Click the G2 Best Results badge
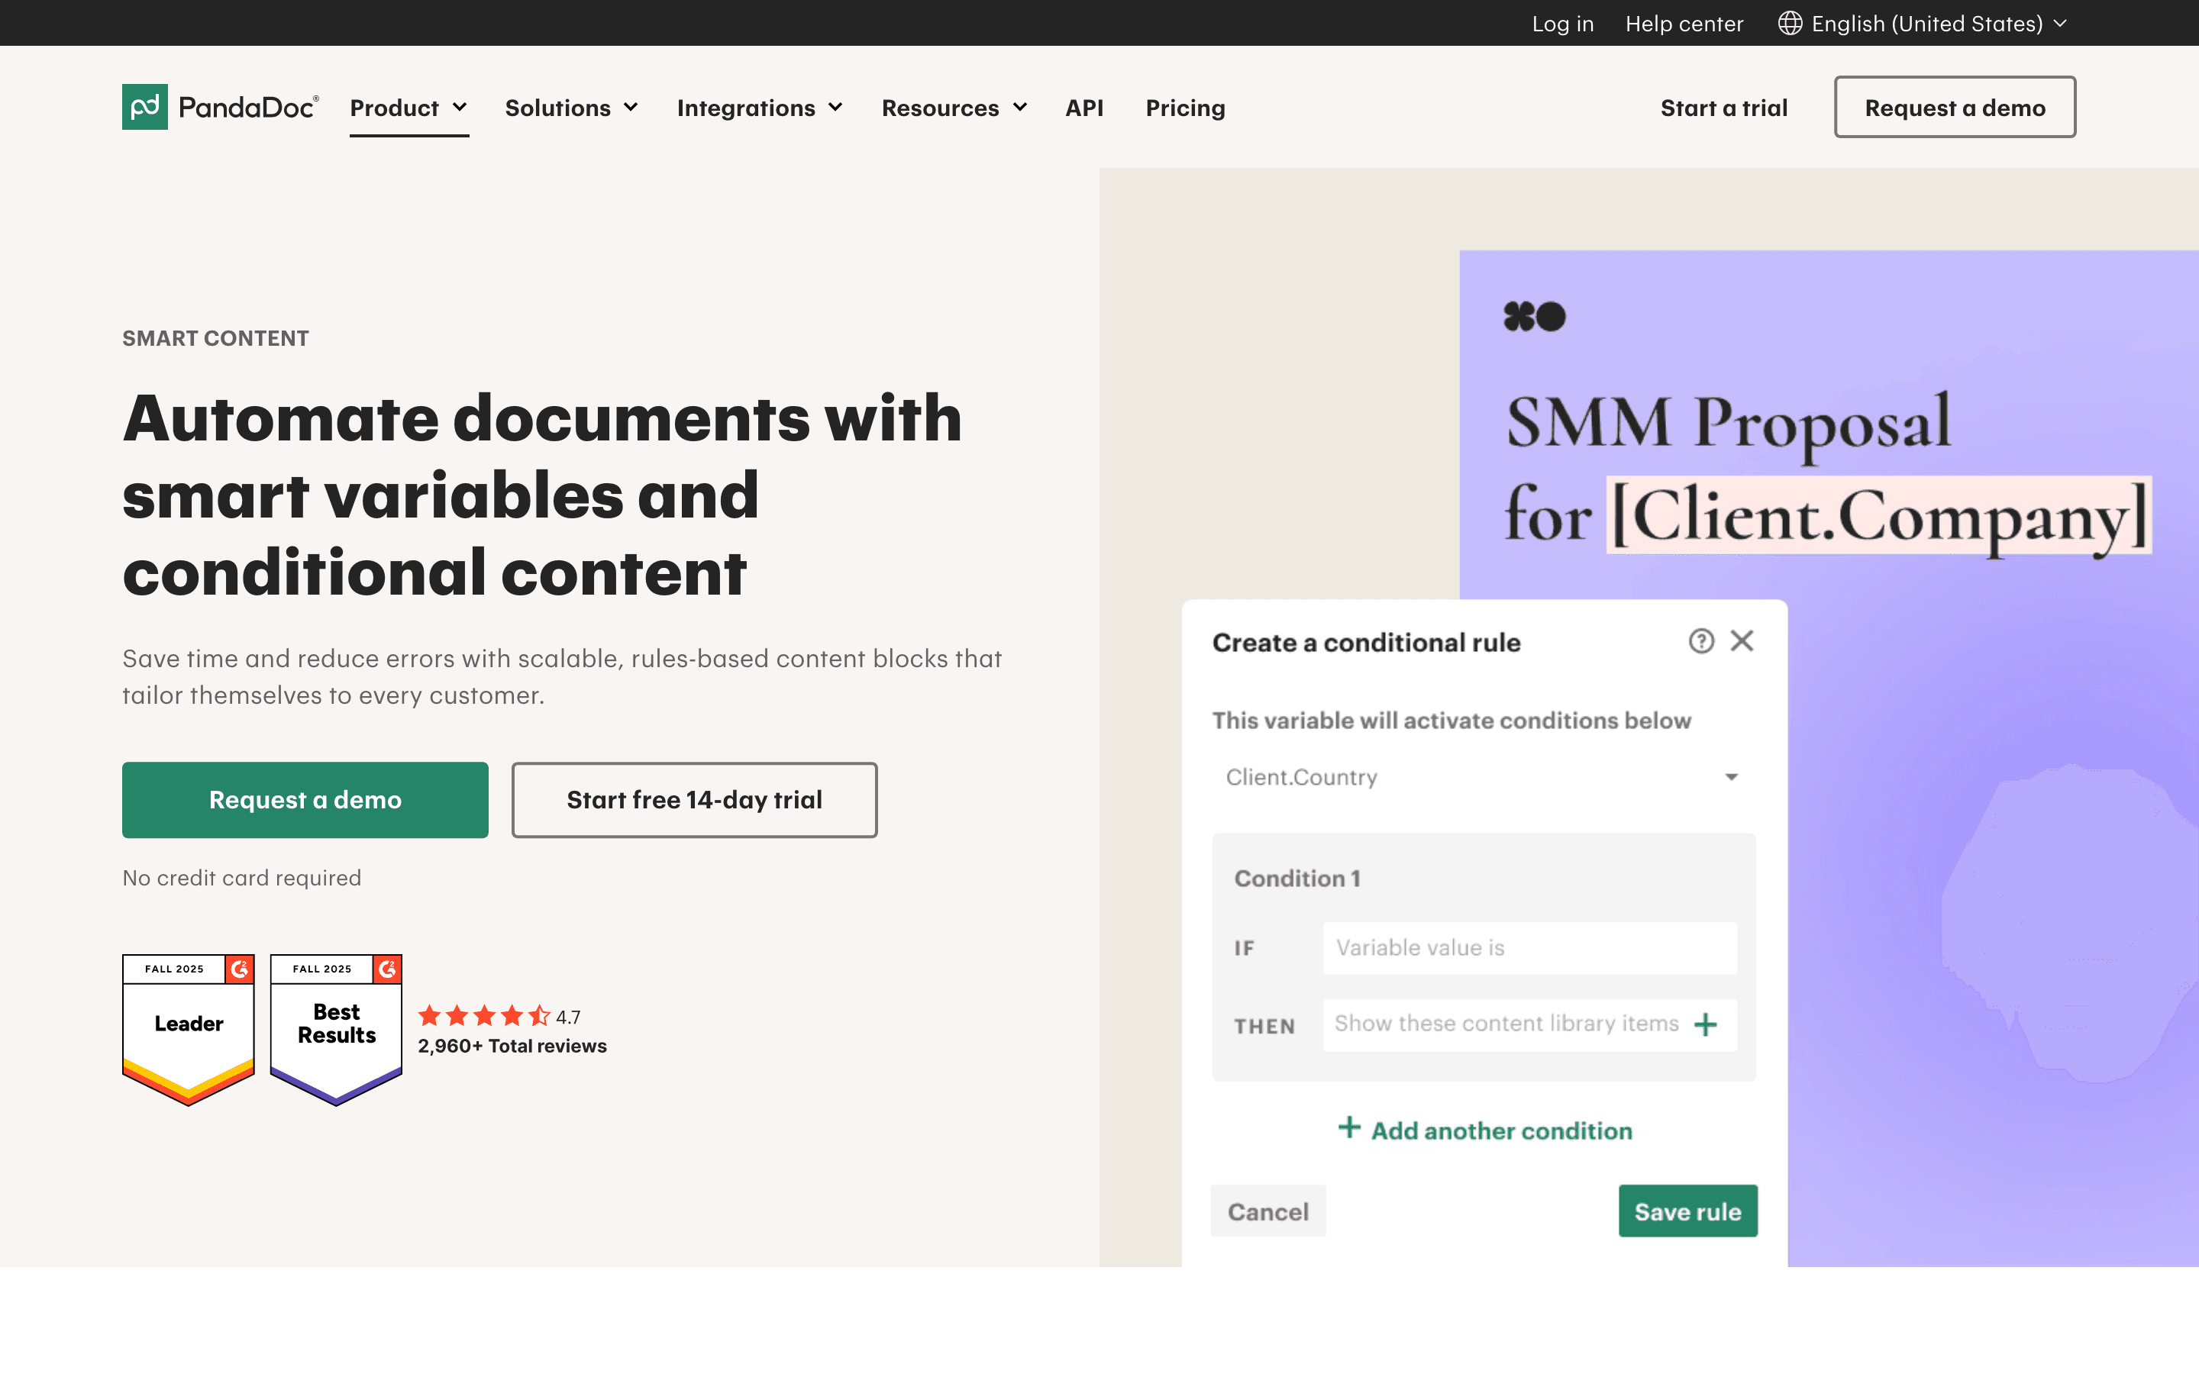 click(336, 1030)
